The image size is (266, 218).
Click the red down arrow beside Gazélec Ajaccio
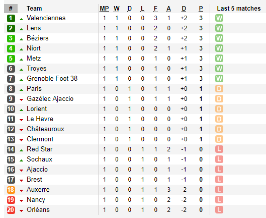(21, 100)
